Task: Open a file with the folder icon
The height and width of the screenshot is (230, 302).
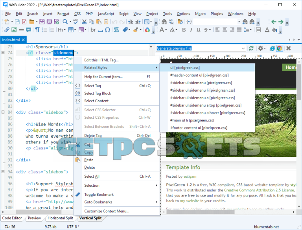Action: coord(31,22)
